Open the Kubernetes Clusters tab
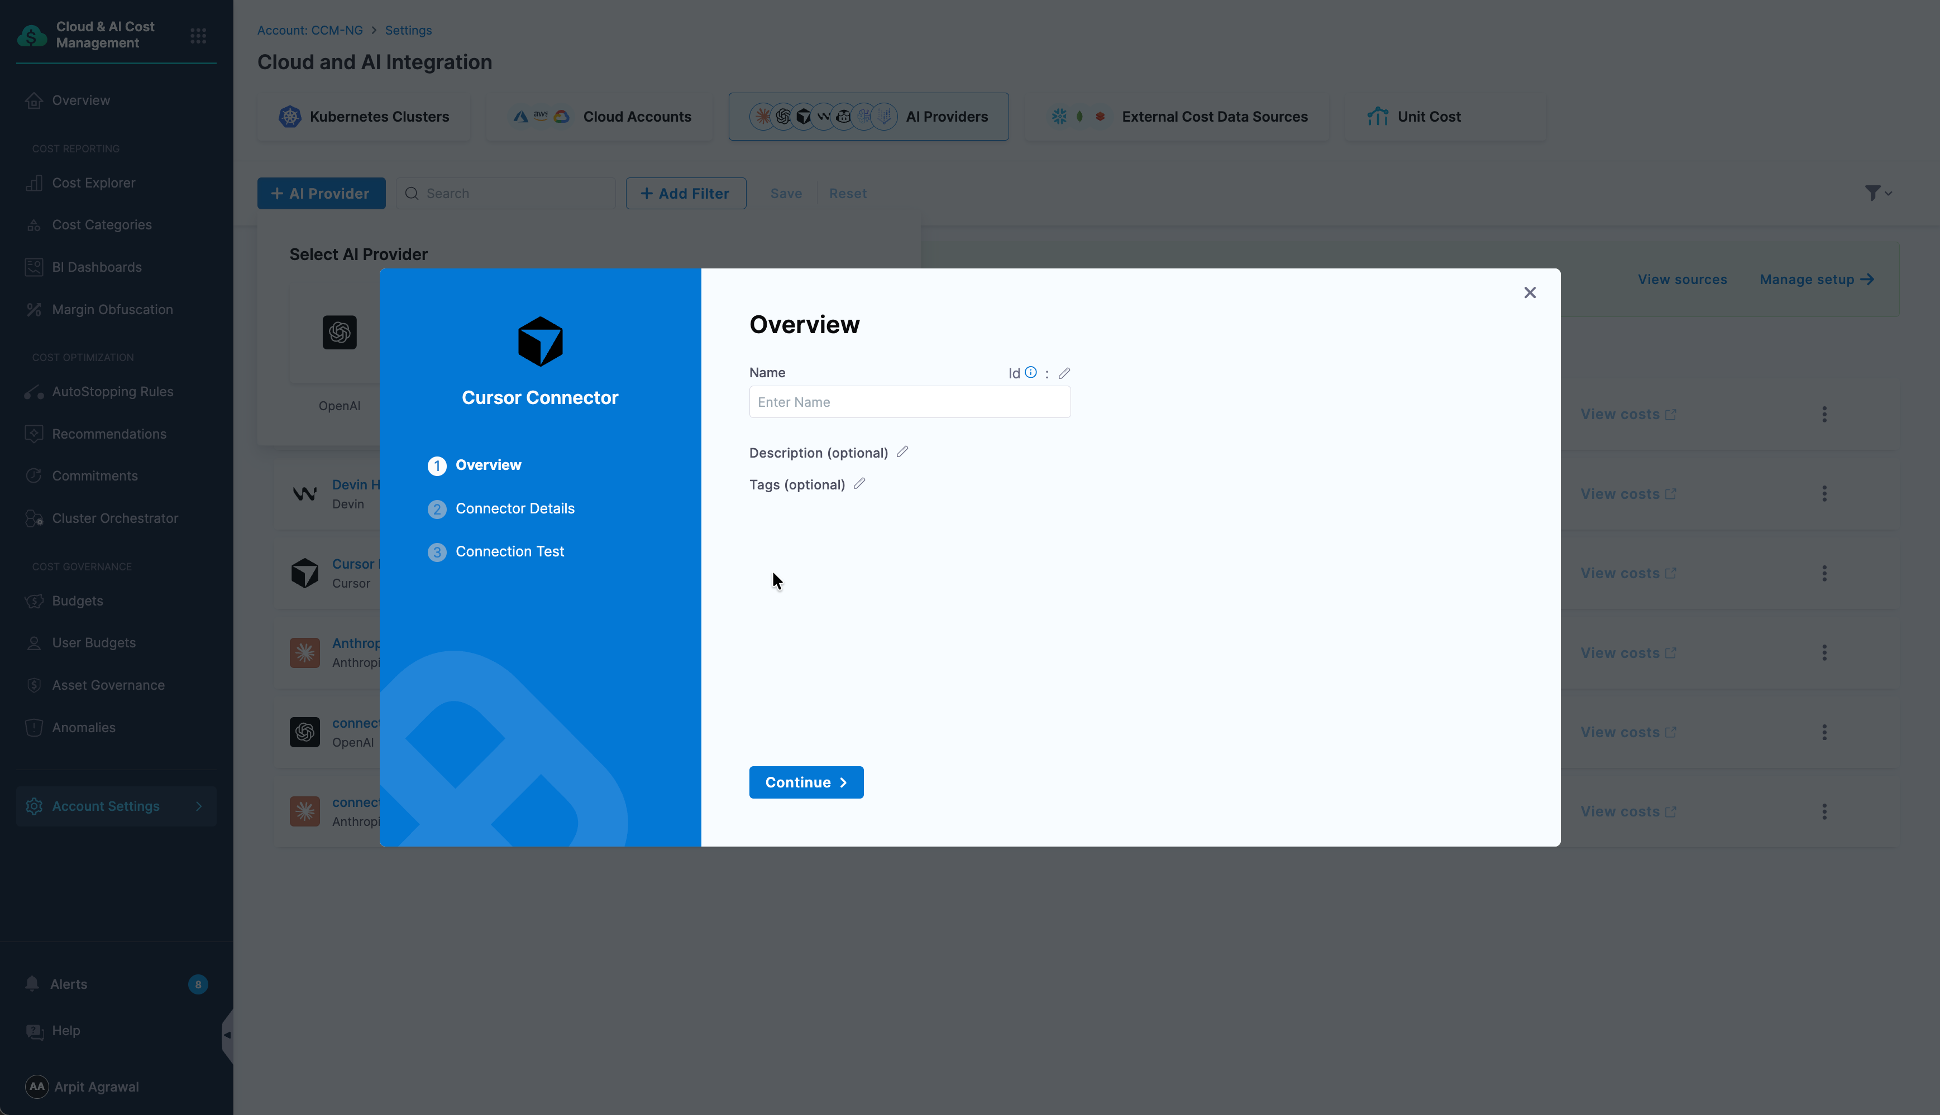 [364, 117]
